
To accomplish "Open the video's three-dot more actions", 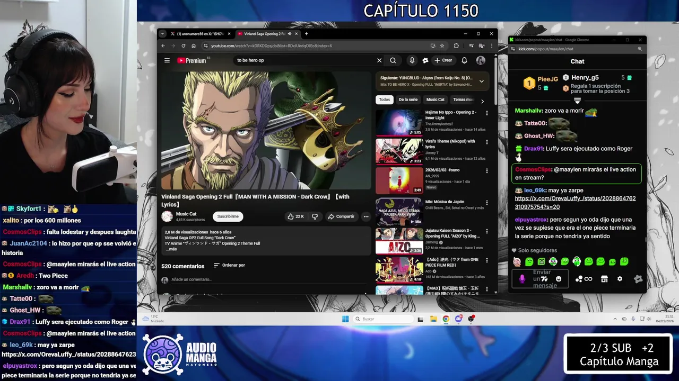I will 365,216.
